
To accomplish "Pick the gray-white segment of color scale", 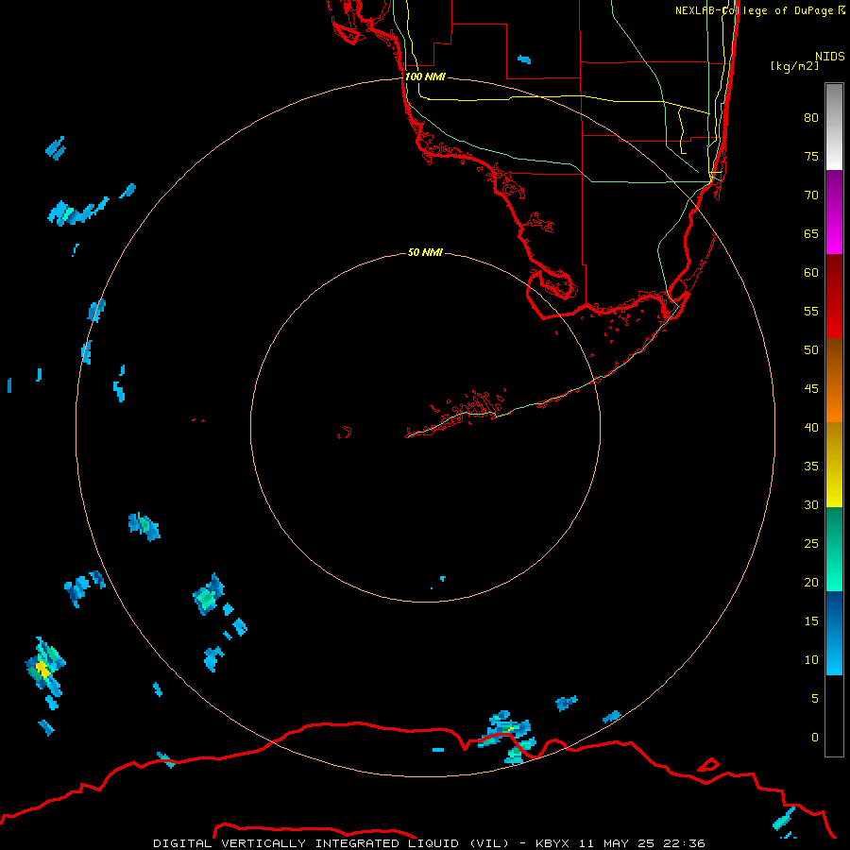I will pos(834,127).
